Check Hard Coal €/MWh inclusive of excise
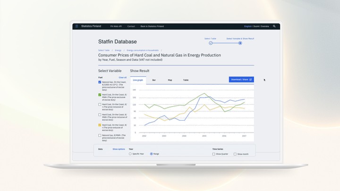The height and width of the screenshot is (191, 340). (x=100, y=115)
